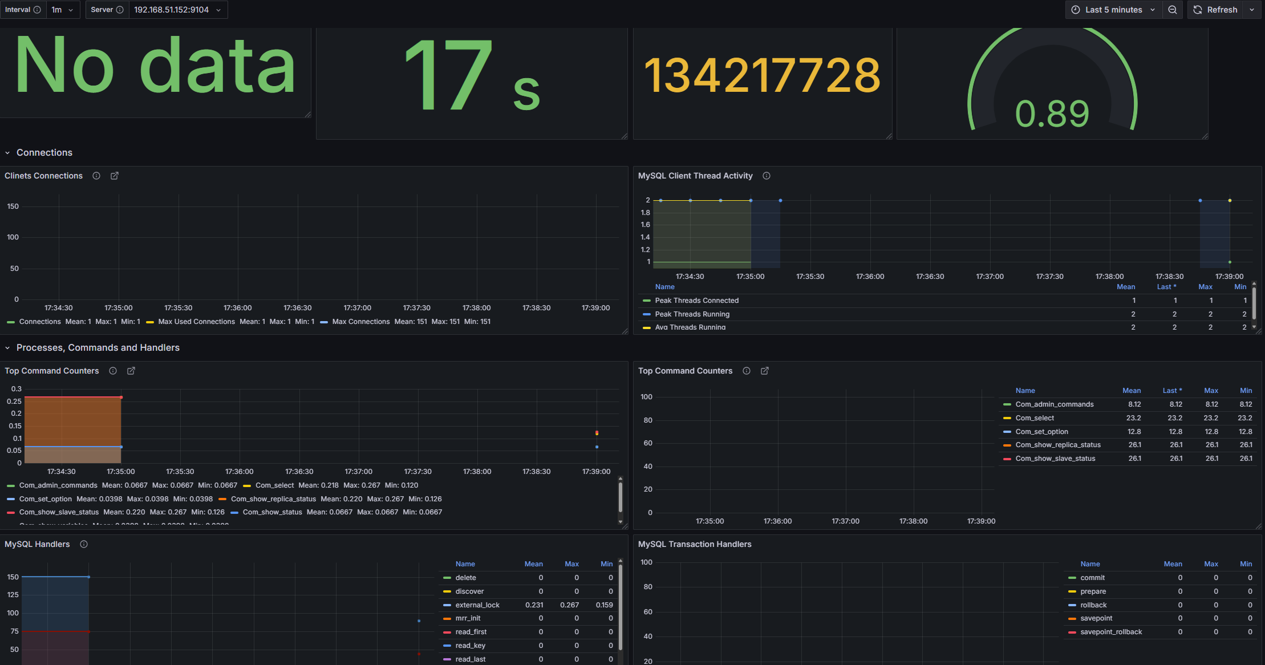Image resolution: width=1265 pixels, height=665 pixels.
Task: Click Interval variable info icon
Action: [x=37, y=10]
